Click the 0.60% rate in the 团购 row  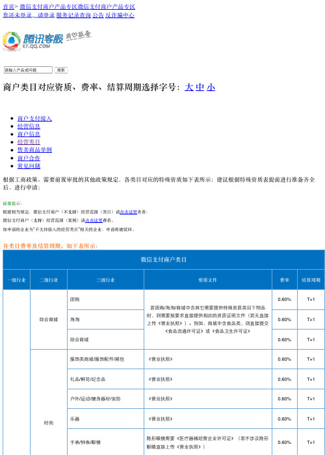tap(285, 300)
